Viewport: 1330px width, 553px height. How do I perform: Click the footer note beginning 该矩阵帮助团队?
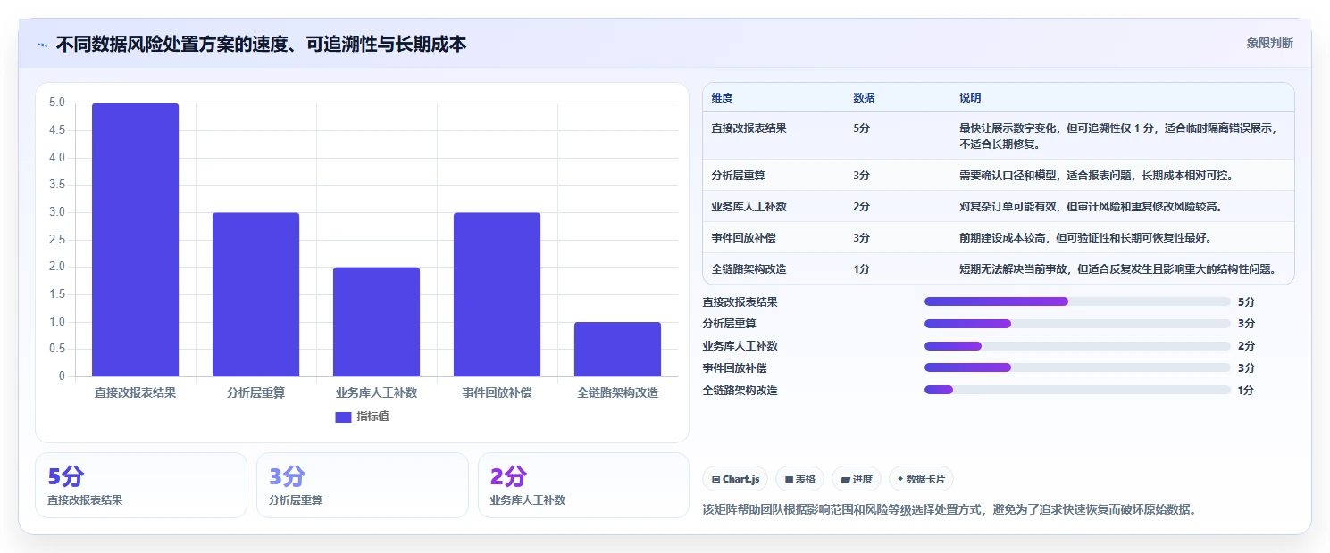pyautogui.click(x=949, y=510)
